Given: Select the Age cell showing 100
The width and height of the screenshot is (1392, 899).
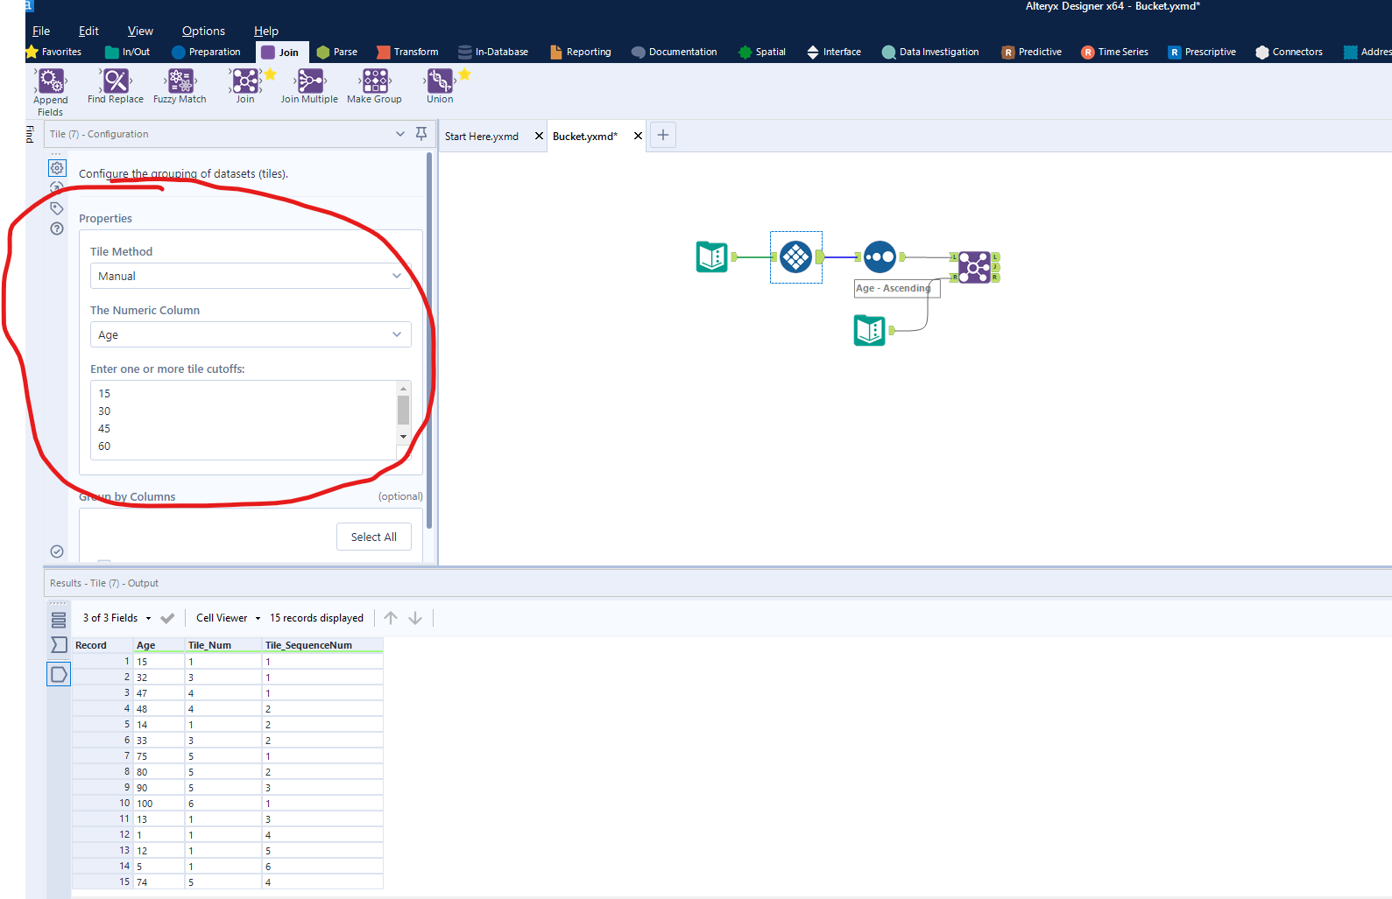Looking at the screenshot, I should coord(159,804).
